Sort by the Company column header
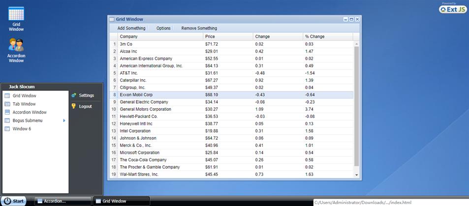Viewport: 469px width, 206px height. (160, 36)
